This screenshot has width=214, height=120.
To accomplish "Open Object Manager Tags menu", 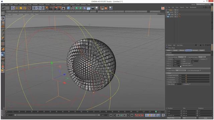I will 187,7.
